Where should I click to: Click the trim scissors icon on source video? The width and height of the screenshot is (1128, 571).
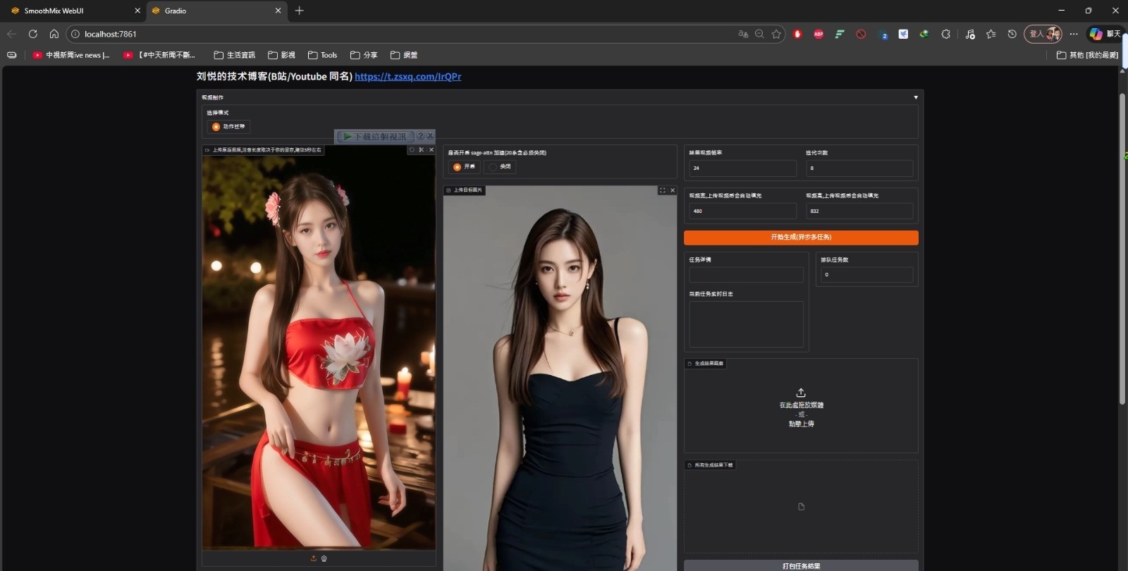(422, 150)
